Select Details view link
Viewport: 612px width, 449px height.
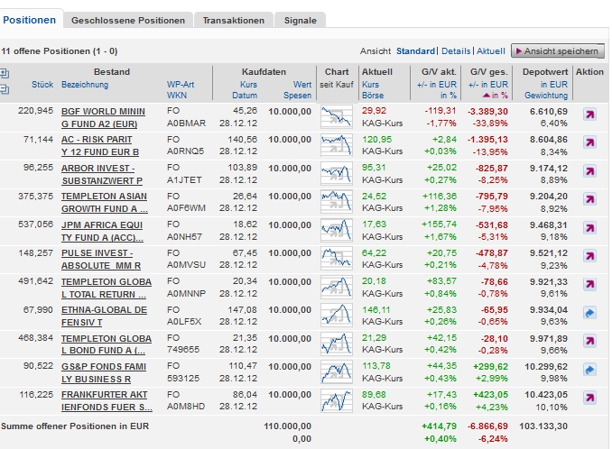(456, 51)
